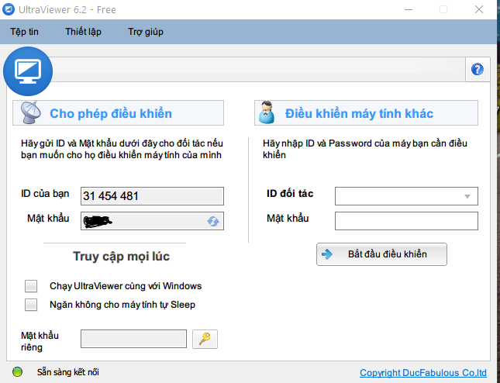Image resolution: width=500 pixels, height=383 pixels.
Task: Enable Chạy UltraViewer cùng với Windows checkbox
Action: pos(31,286)
